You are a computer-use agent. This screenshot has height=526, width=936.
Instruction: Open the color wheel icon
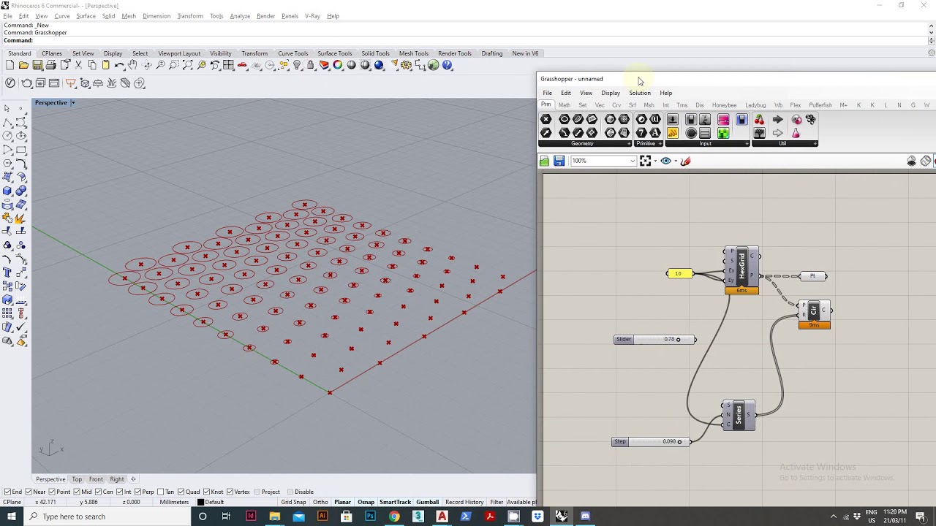point(338,65)
